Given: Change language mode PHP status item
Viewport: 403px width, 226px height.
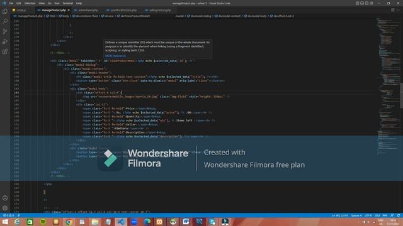Looking at the screenshot, I should click(385, 215).
